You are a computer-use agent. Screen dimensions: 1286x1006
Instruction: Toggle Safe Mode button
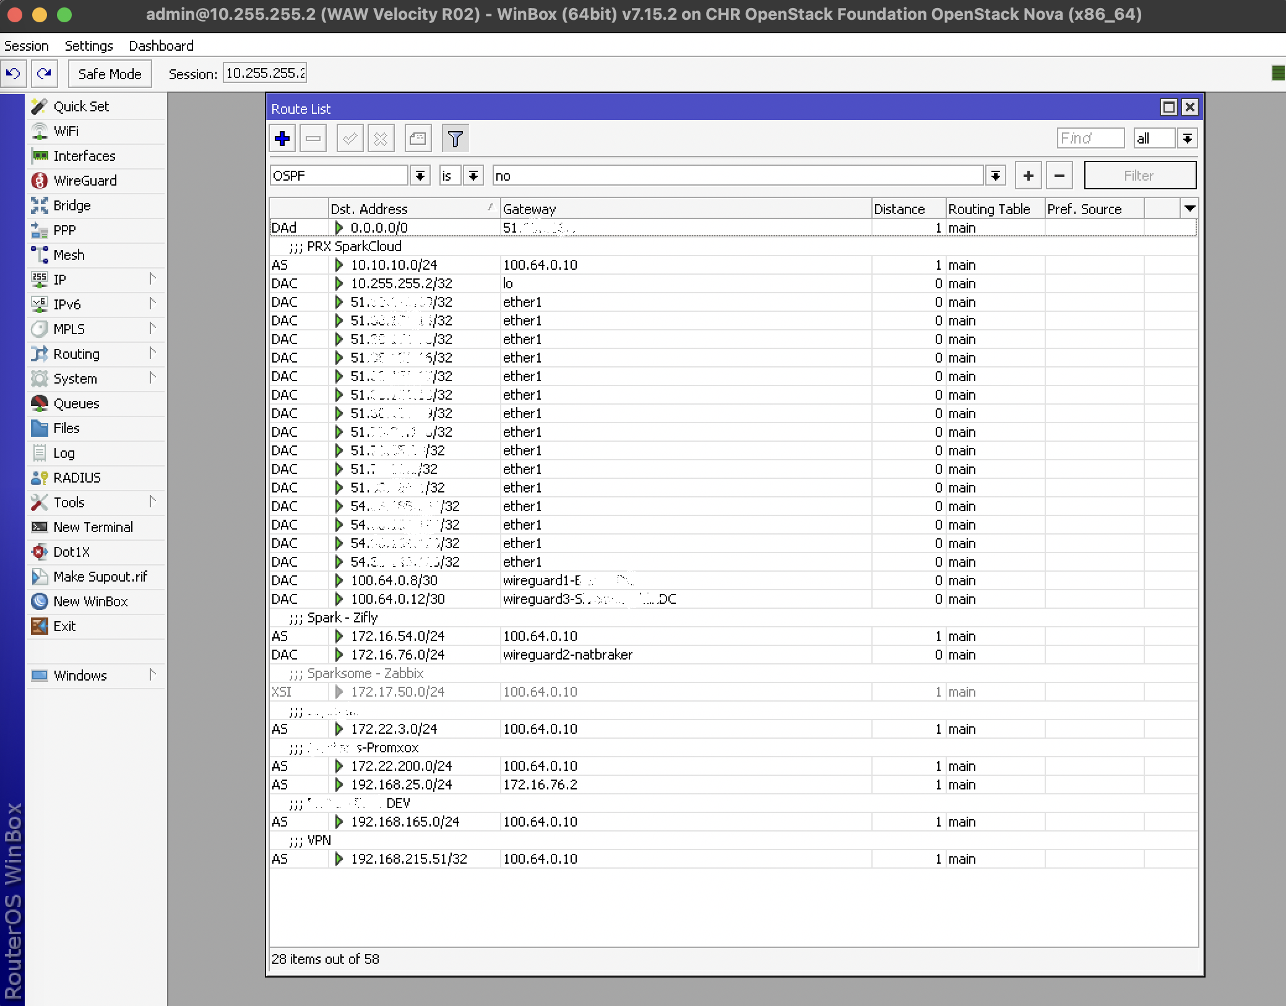click(x=110, y=74)
